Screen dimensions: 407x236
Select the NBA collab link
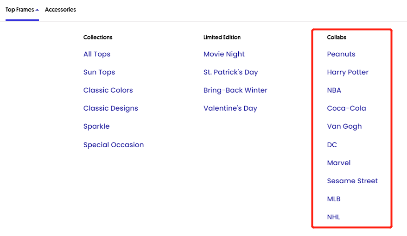(x=334, y=90)
